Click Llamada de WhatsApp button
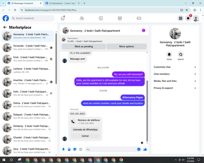Viewport: 204px width, 163px height. [x=85, y=130]
